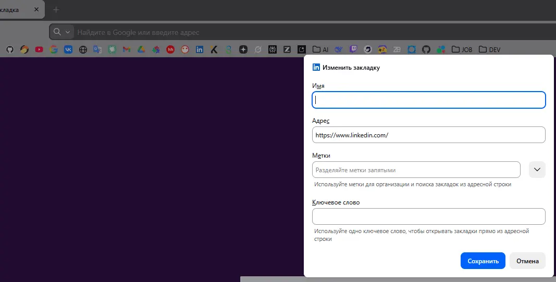Image resolution: width=556 pixels, height=282 pixels.
Task: Click the Адрес field with linkedin URL
Action: tap(429, 135)
